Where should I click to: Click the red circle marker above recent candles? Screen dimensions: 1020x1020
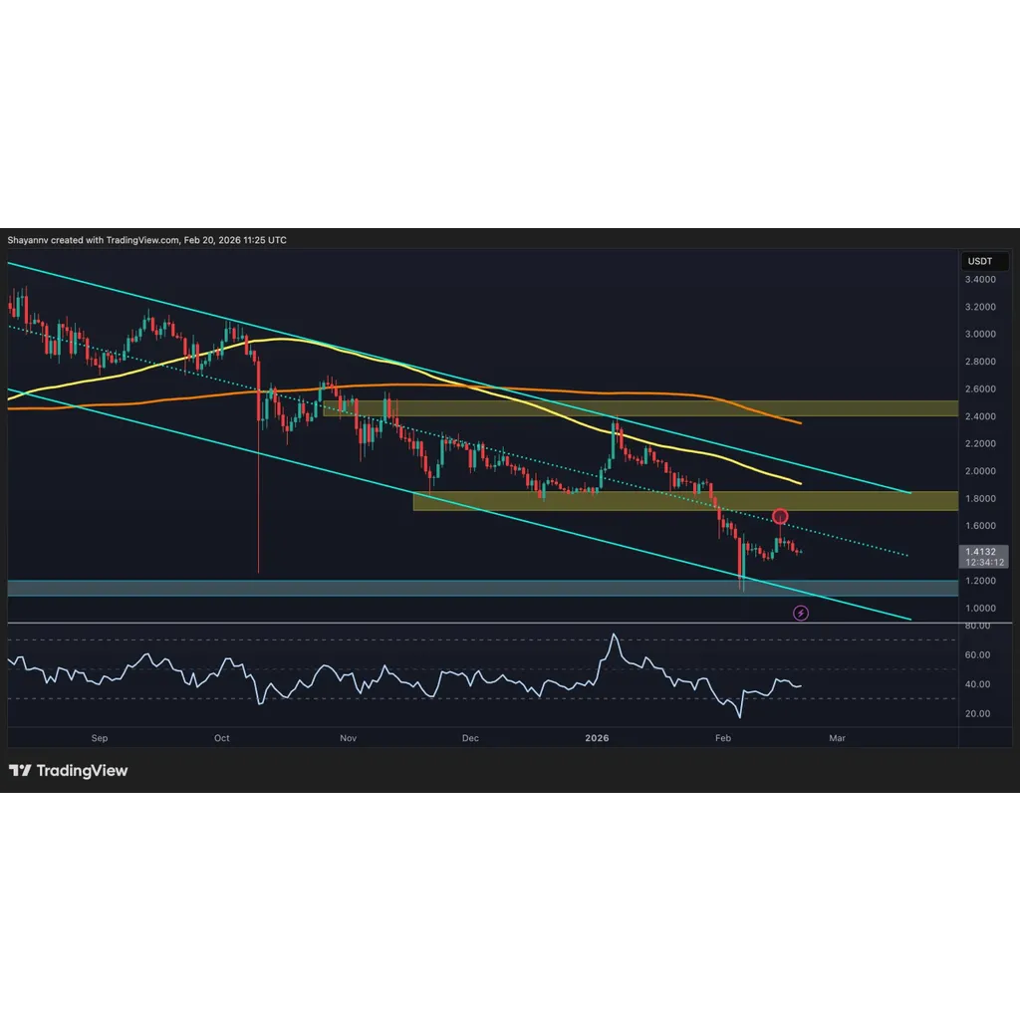coord(780,517)
